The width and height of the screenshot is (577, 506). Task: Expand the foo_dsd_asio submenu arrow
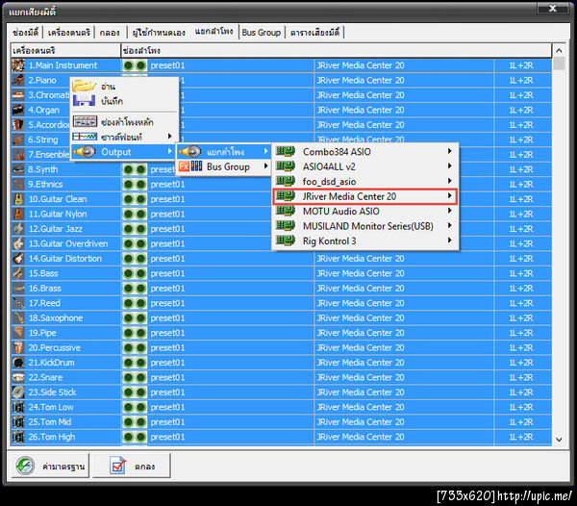pyautogui.click(x=450, y=181)
